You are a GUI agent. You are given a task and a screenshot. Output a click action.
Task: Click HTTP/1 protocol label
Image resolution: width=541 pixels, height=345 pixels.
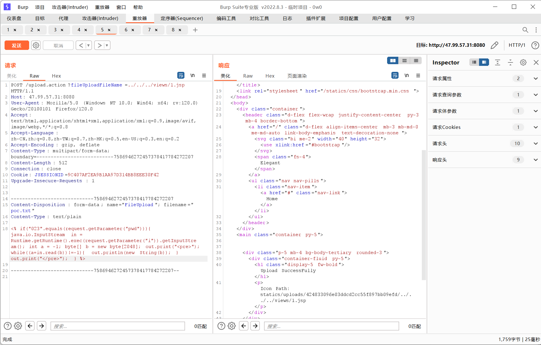(x=517, y=45)
